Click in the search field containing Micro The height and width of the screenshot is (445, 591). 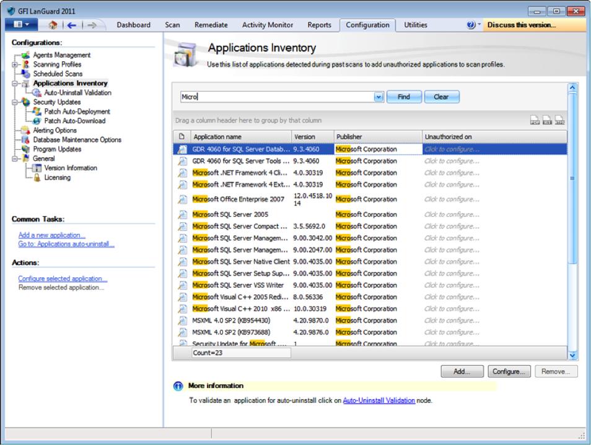click(x=279, y=97)
